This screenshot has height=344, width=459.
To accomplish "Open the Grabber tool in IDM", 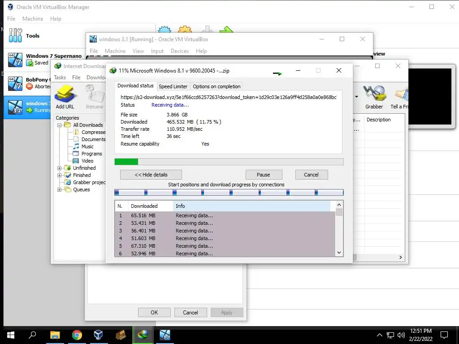I will coord(374,97).
